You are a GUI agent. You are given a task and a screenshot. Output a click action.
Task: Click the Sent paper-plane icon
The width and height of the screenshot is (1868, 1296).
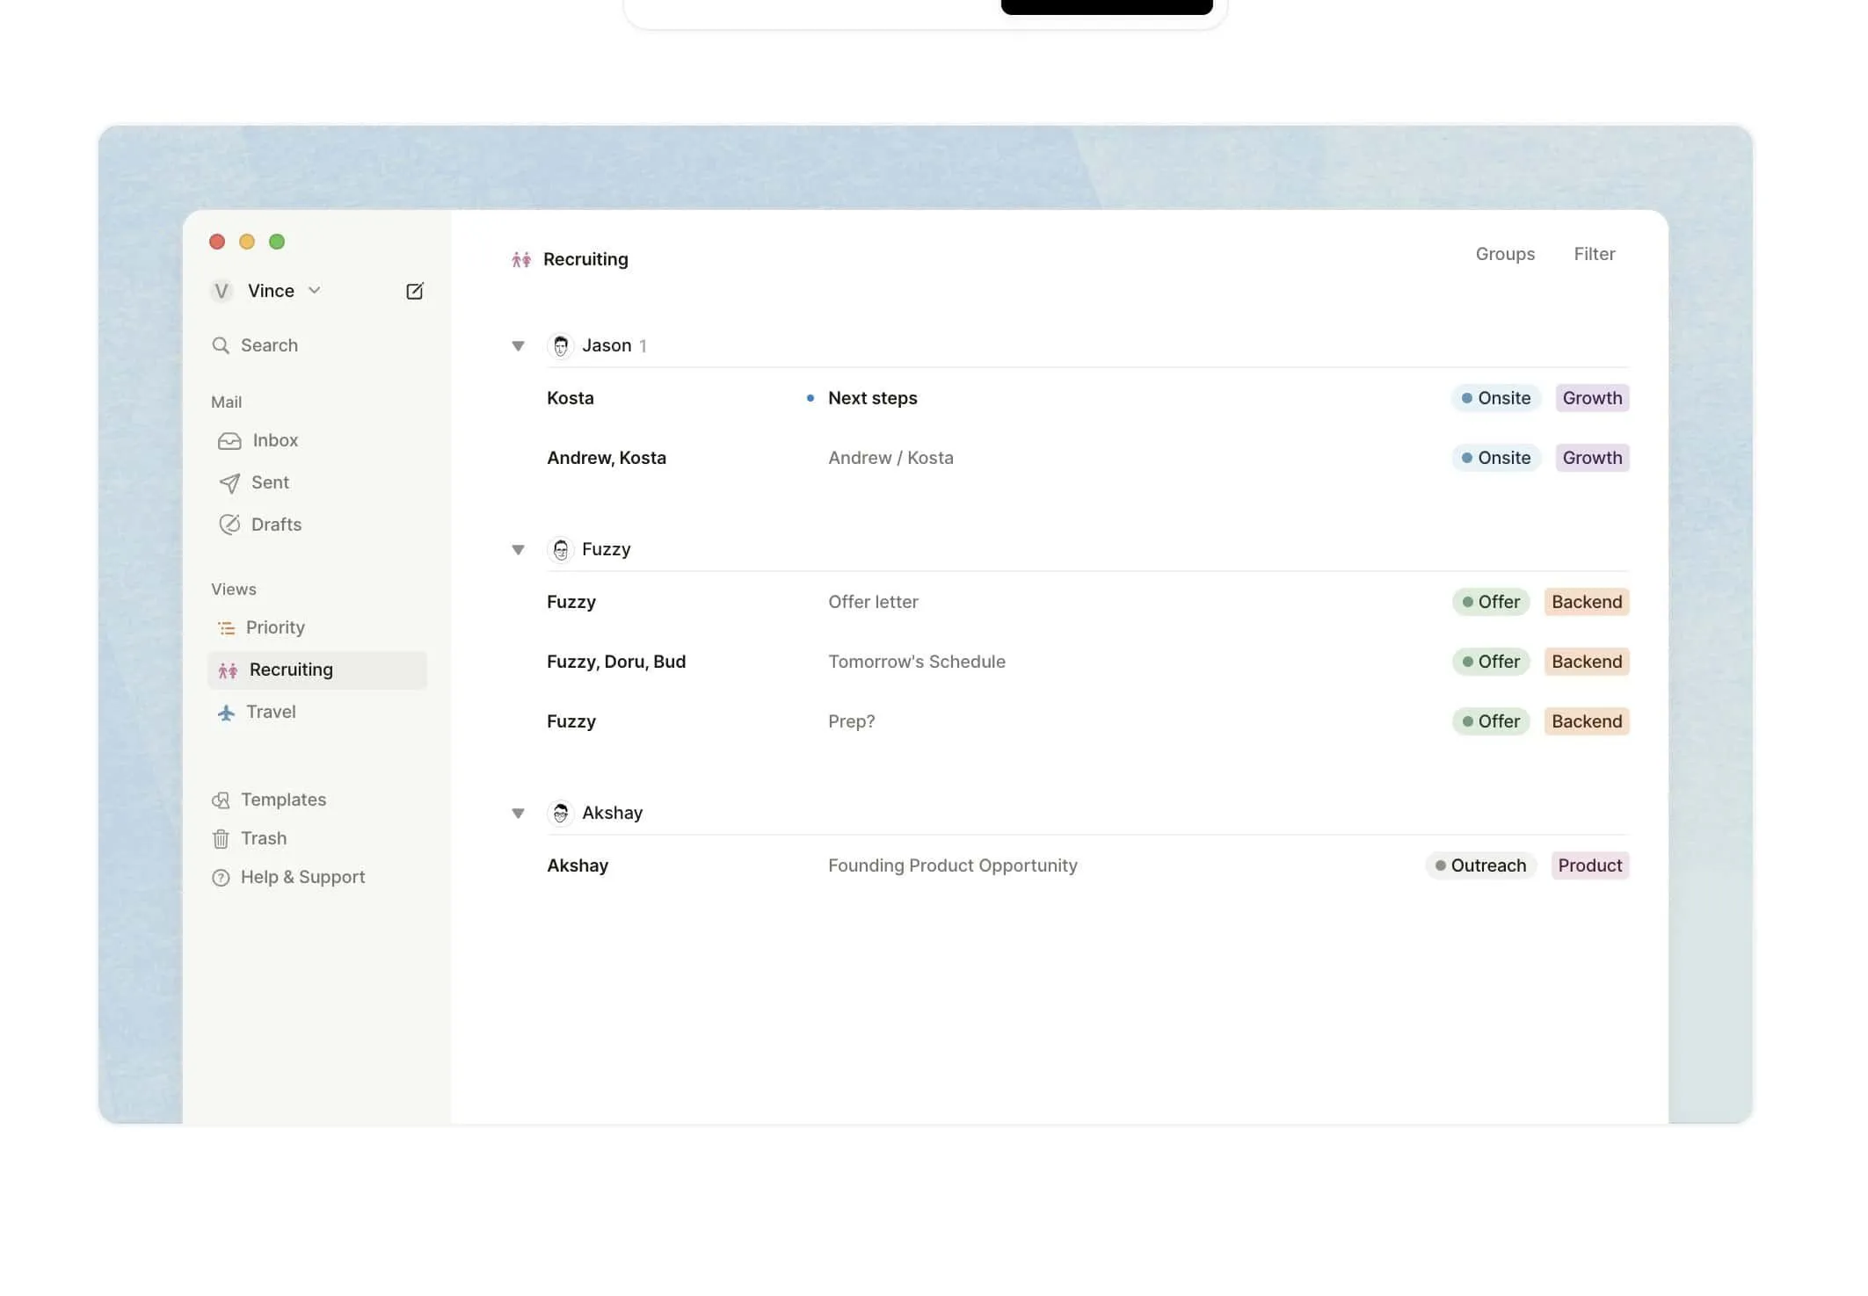pos(229,482)
